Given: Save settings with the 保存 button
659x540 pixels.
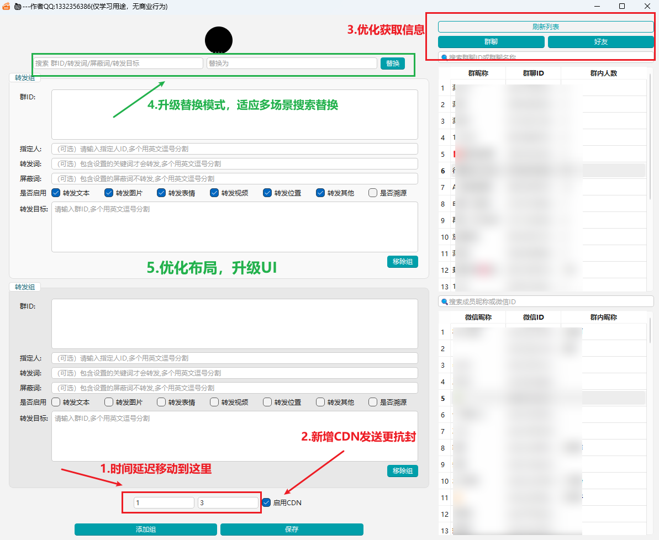Looking at the screenshot, I should coord(292,530).
